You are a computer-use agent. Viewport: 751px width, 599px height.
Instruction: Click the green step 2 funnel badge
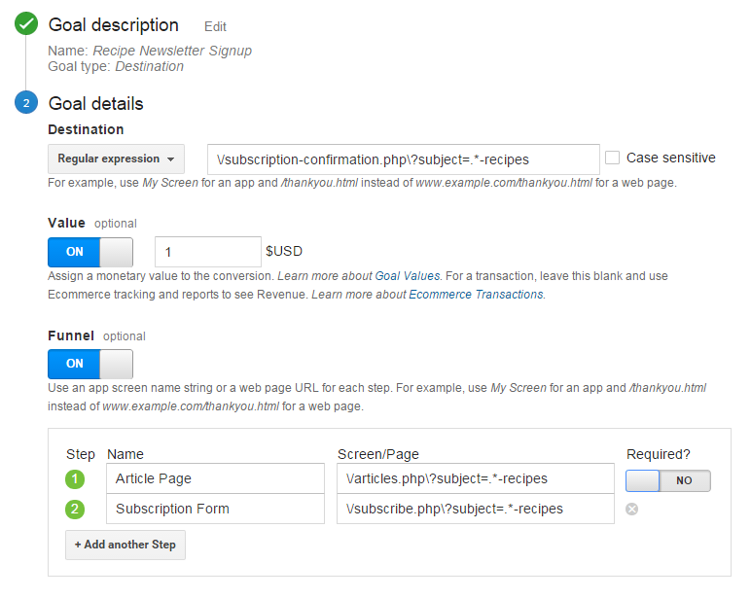[x=75, y=509]
